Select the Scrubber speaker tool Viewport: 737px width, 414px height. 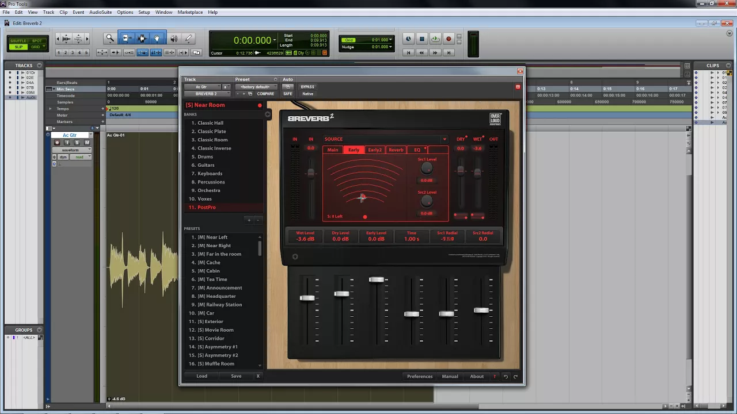(x=173, y=39)
